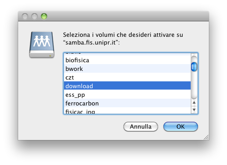Click the scrollbar track above the thumb

point(194,59)
